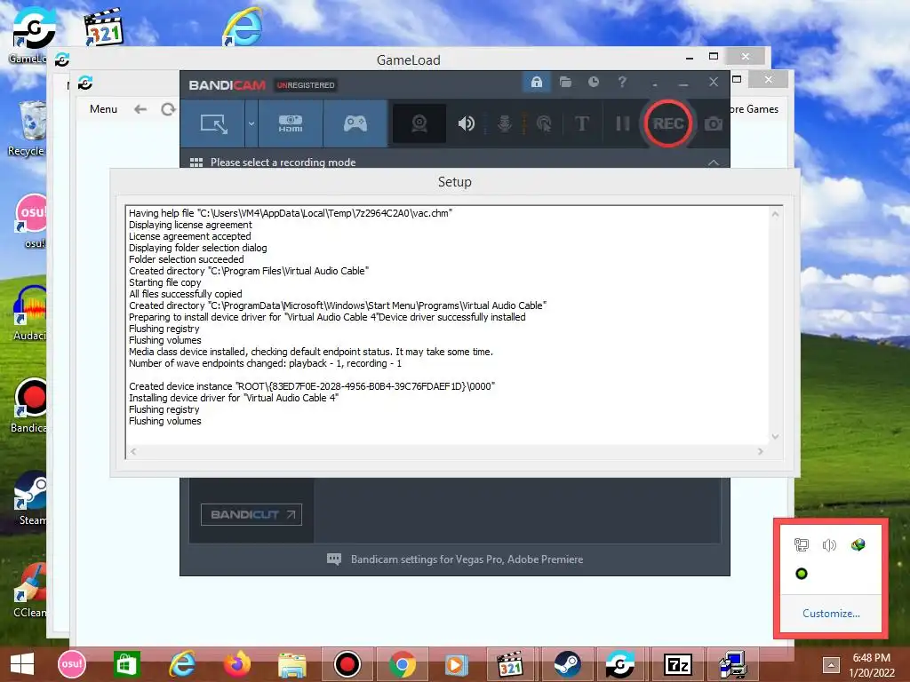Open Bandicam scheduled recording clock
Screen dimensions: 910x682
click(593, 82)
